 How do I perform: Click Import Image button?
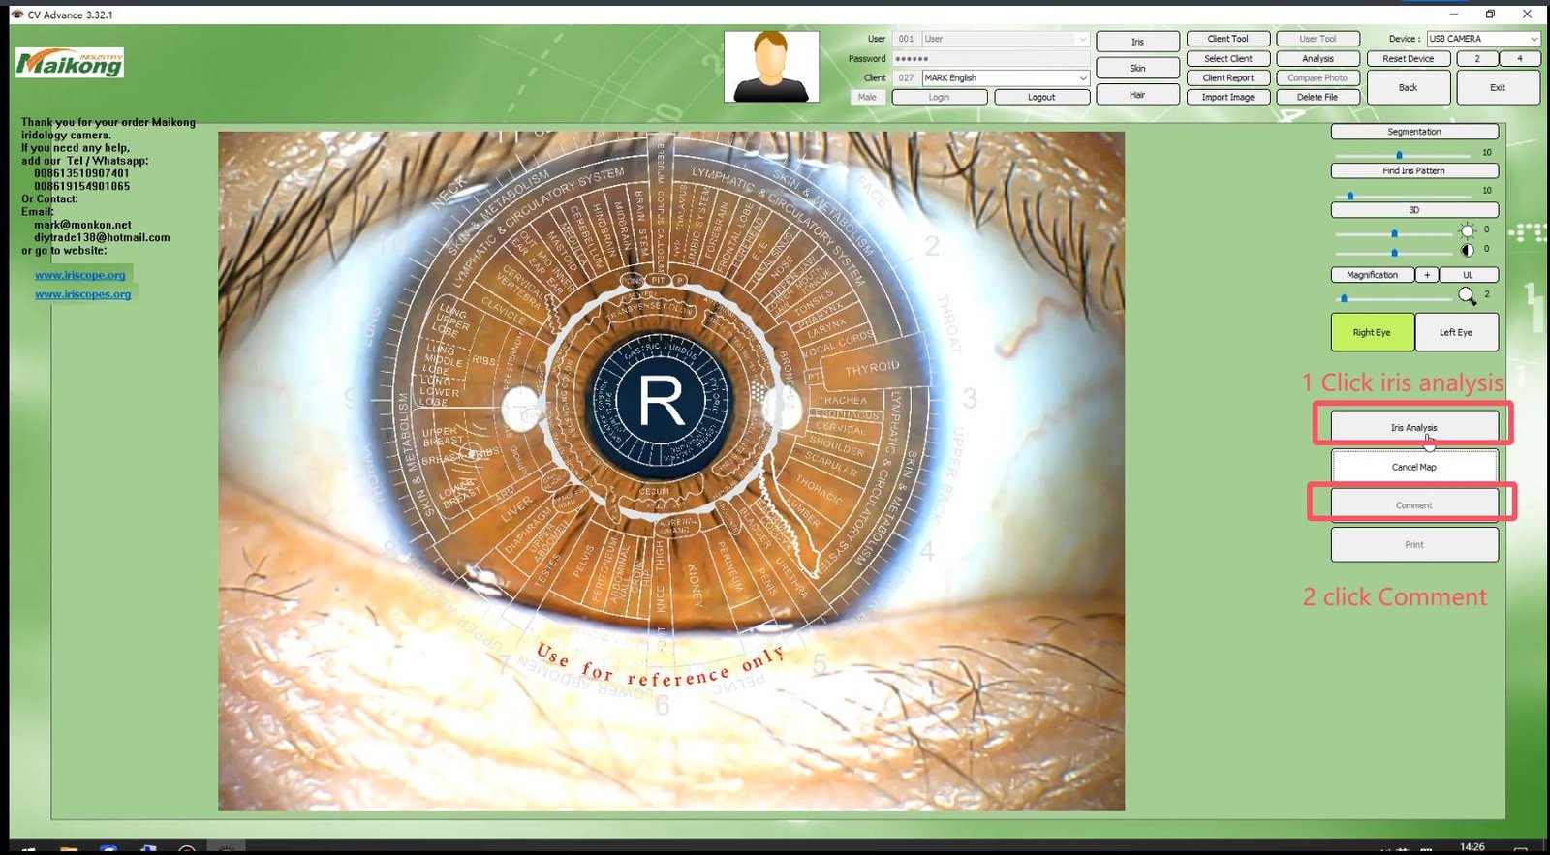click(1228, 97)
